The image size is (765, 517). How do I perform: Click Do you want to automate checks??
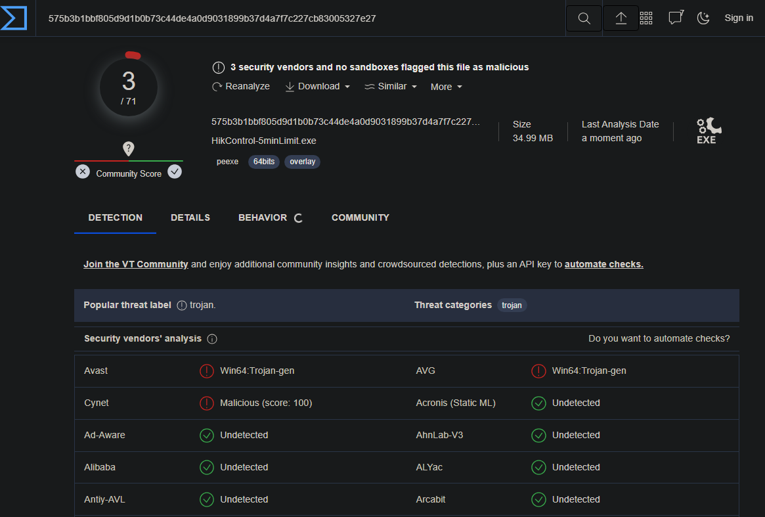[659, 338]
